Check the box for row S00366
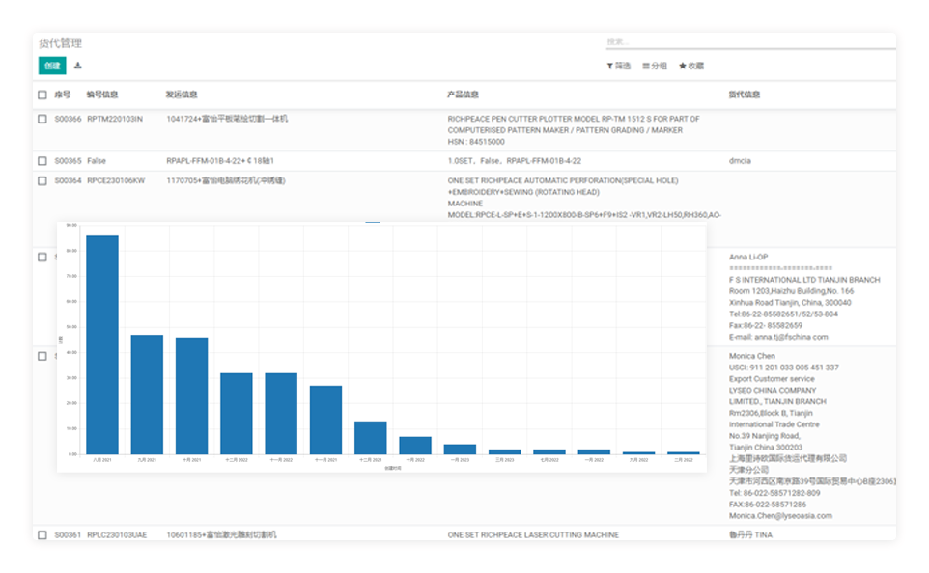Screen dimensions: 929x573 point(42,120)
